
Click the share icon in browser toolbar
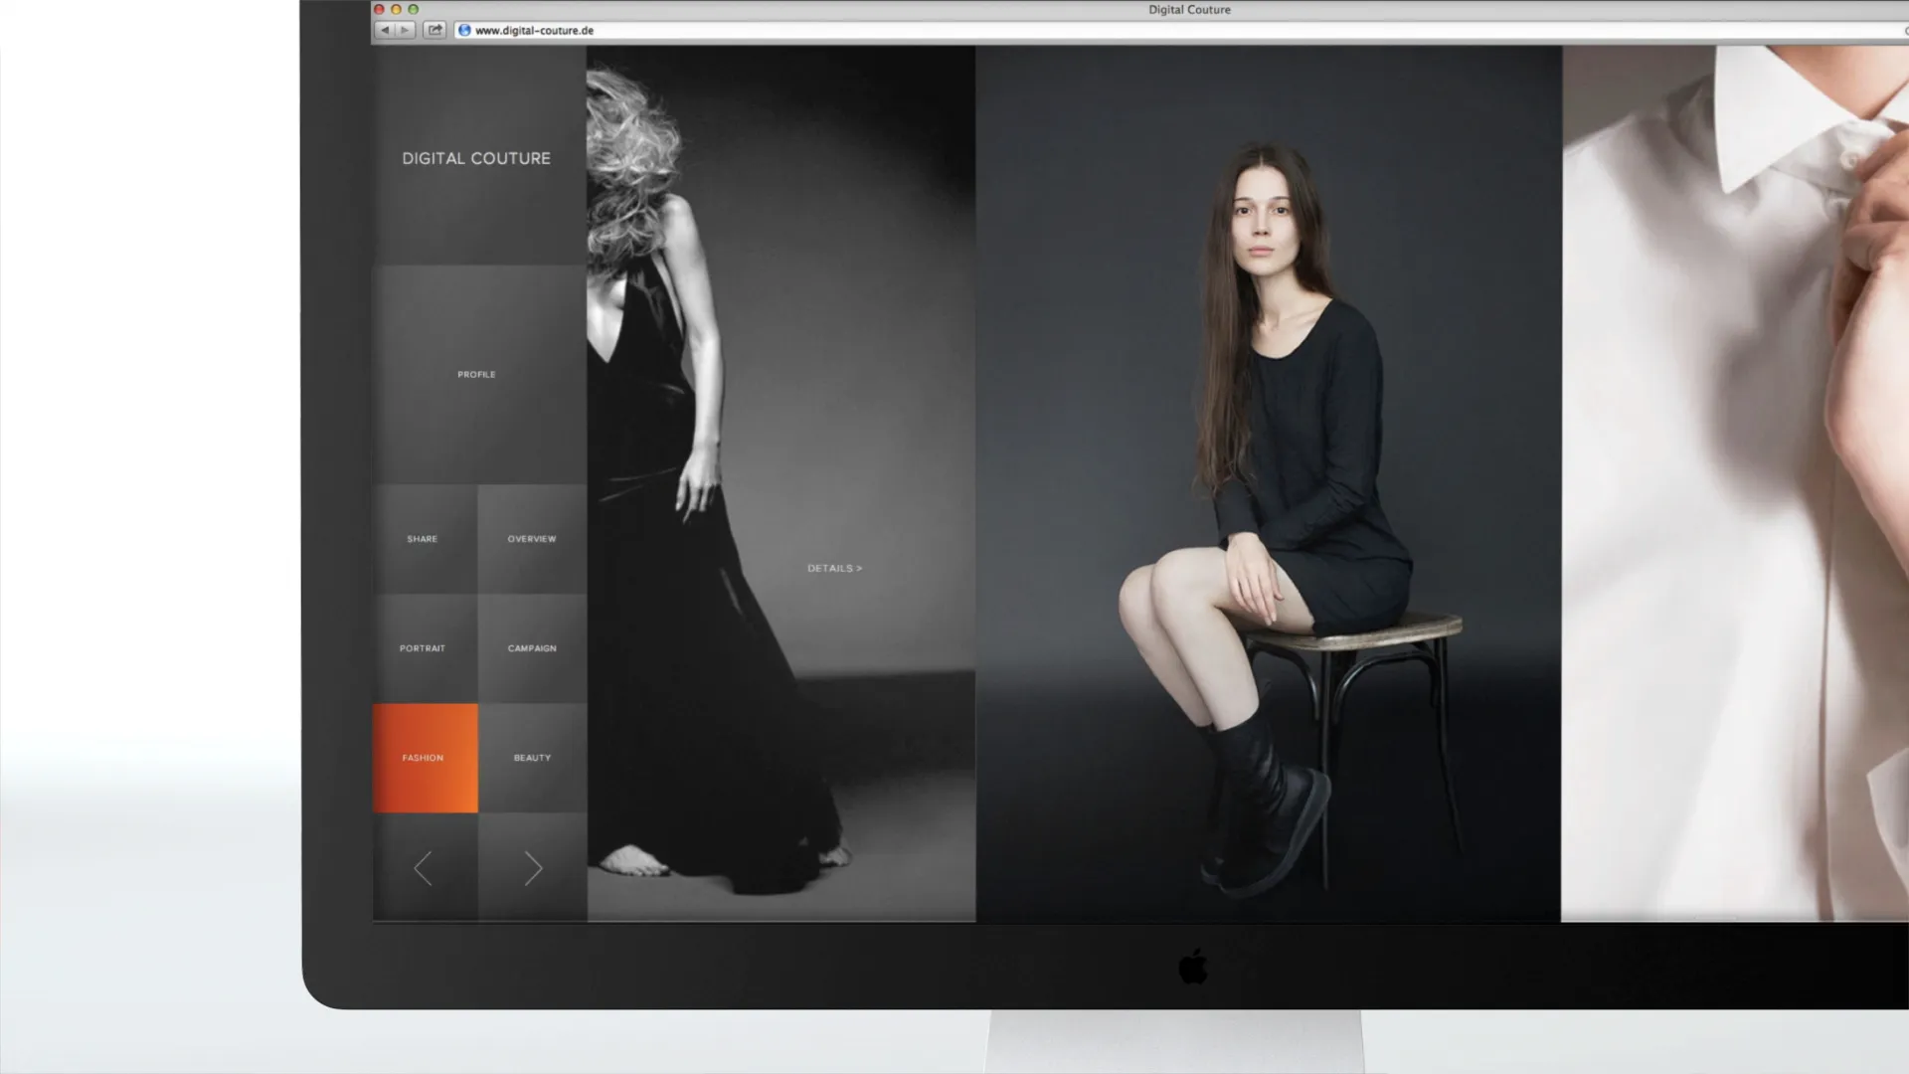pyautogui.click(x=434, y=30)
